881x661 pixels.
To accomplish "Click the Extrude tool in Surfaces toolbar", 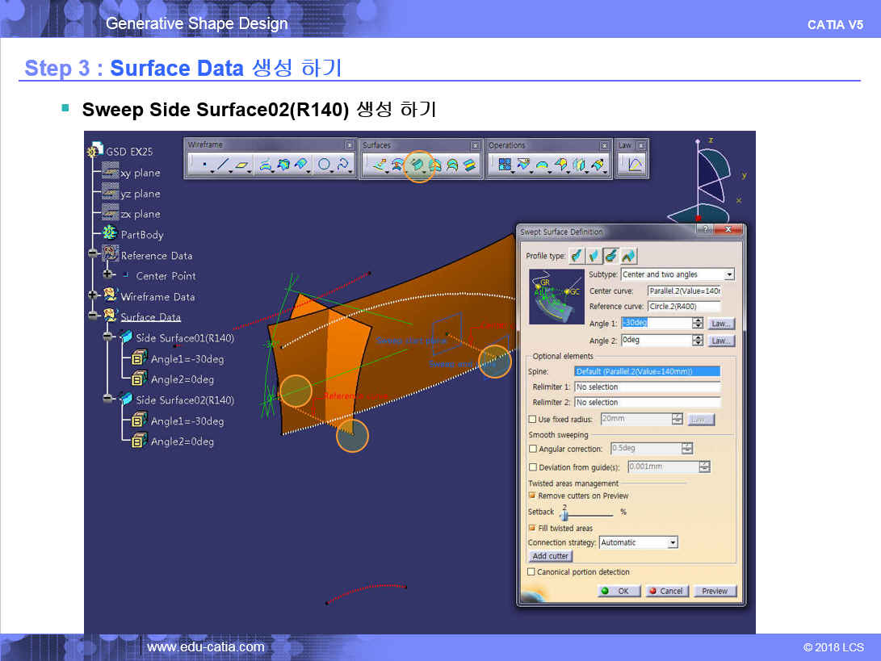I will click(378, 165).
